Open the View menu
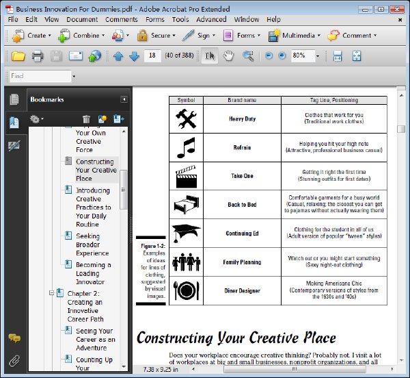The height and width of the screenshot is (378, 410). pyautogui.click(x=52, y=19)
